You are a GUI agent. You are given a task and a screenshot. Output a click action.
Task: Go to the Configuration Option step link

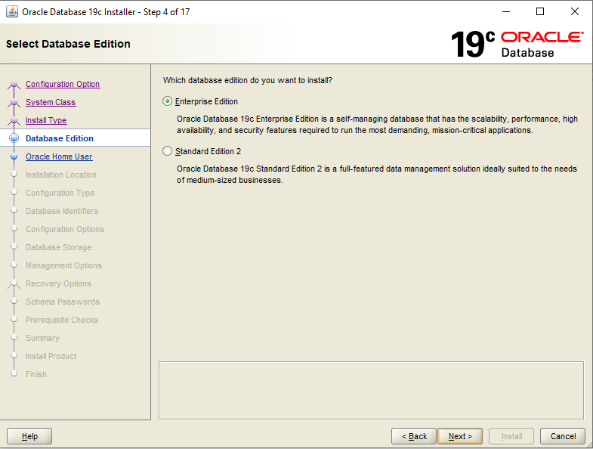[63, 84]
